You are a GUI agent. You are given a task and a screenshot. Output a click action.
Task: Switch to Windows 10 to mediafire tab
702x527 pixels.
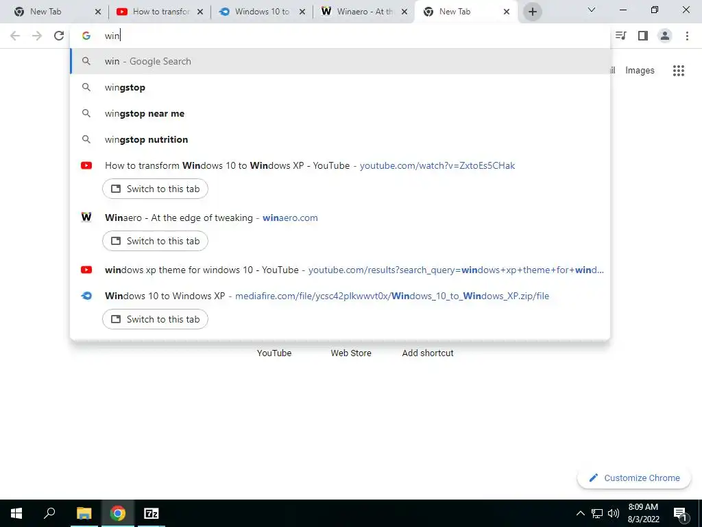256,12
